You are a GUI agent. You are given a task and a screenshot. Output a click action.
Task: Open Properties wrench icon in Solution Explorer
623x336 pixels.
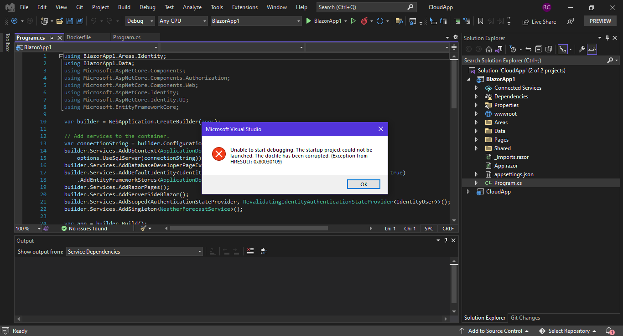[581, 49]
